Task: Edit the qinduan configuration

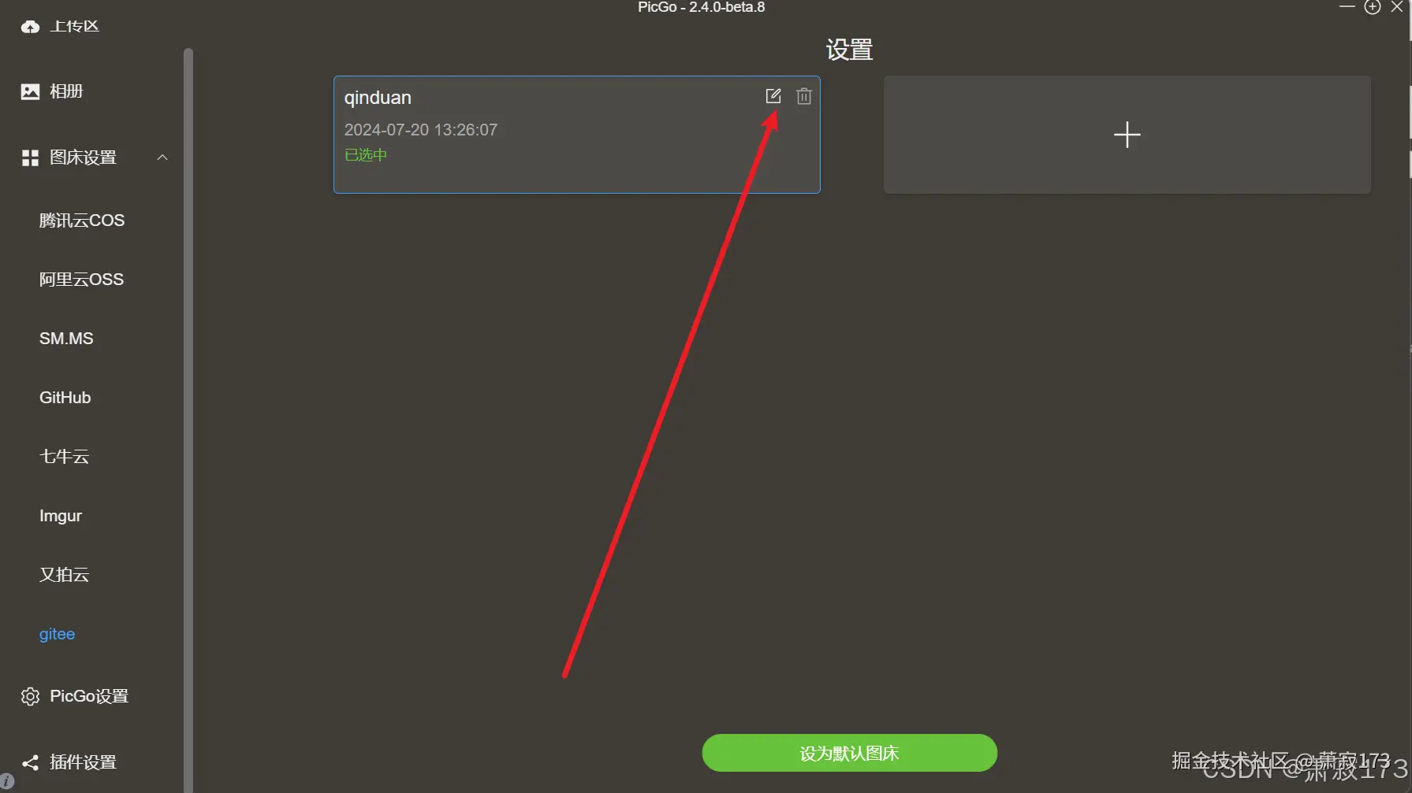Action: (773, 96)
